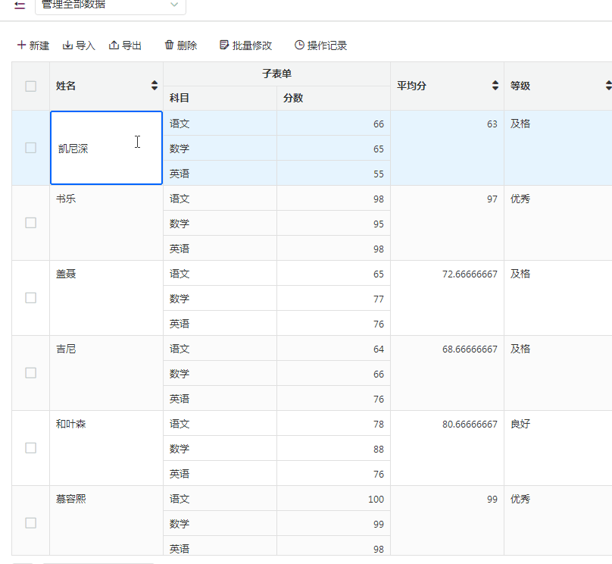
Task: Sort by 姓名 column arrows
Action: tap(155, 86)
